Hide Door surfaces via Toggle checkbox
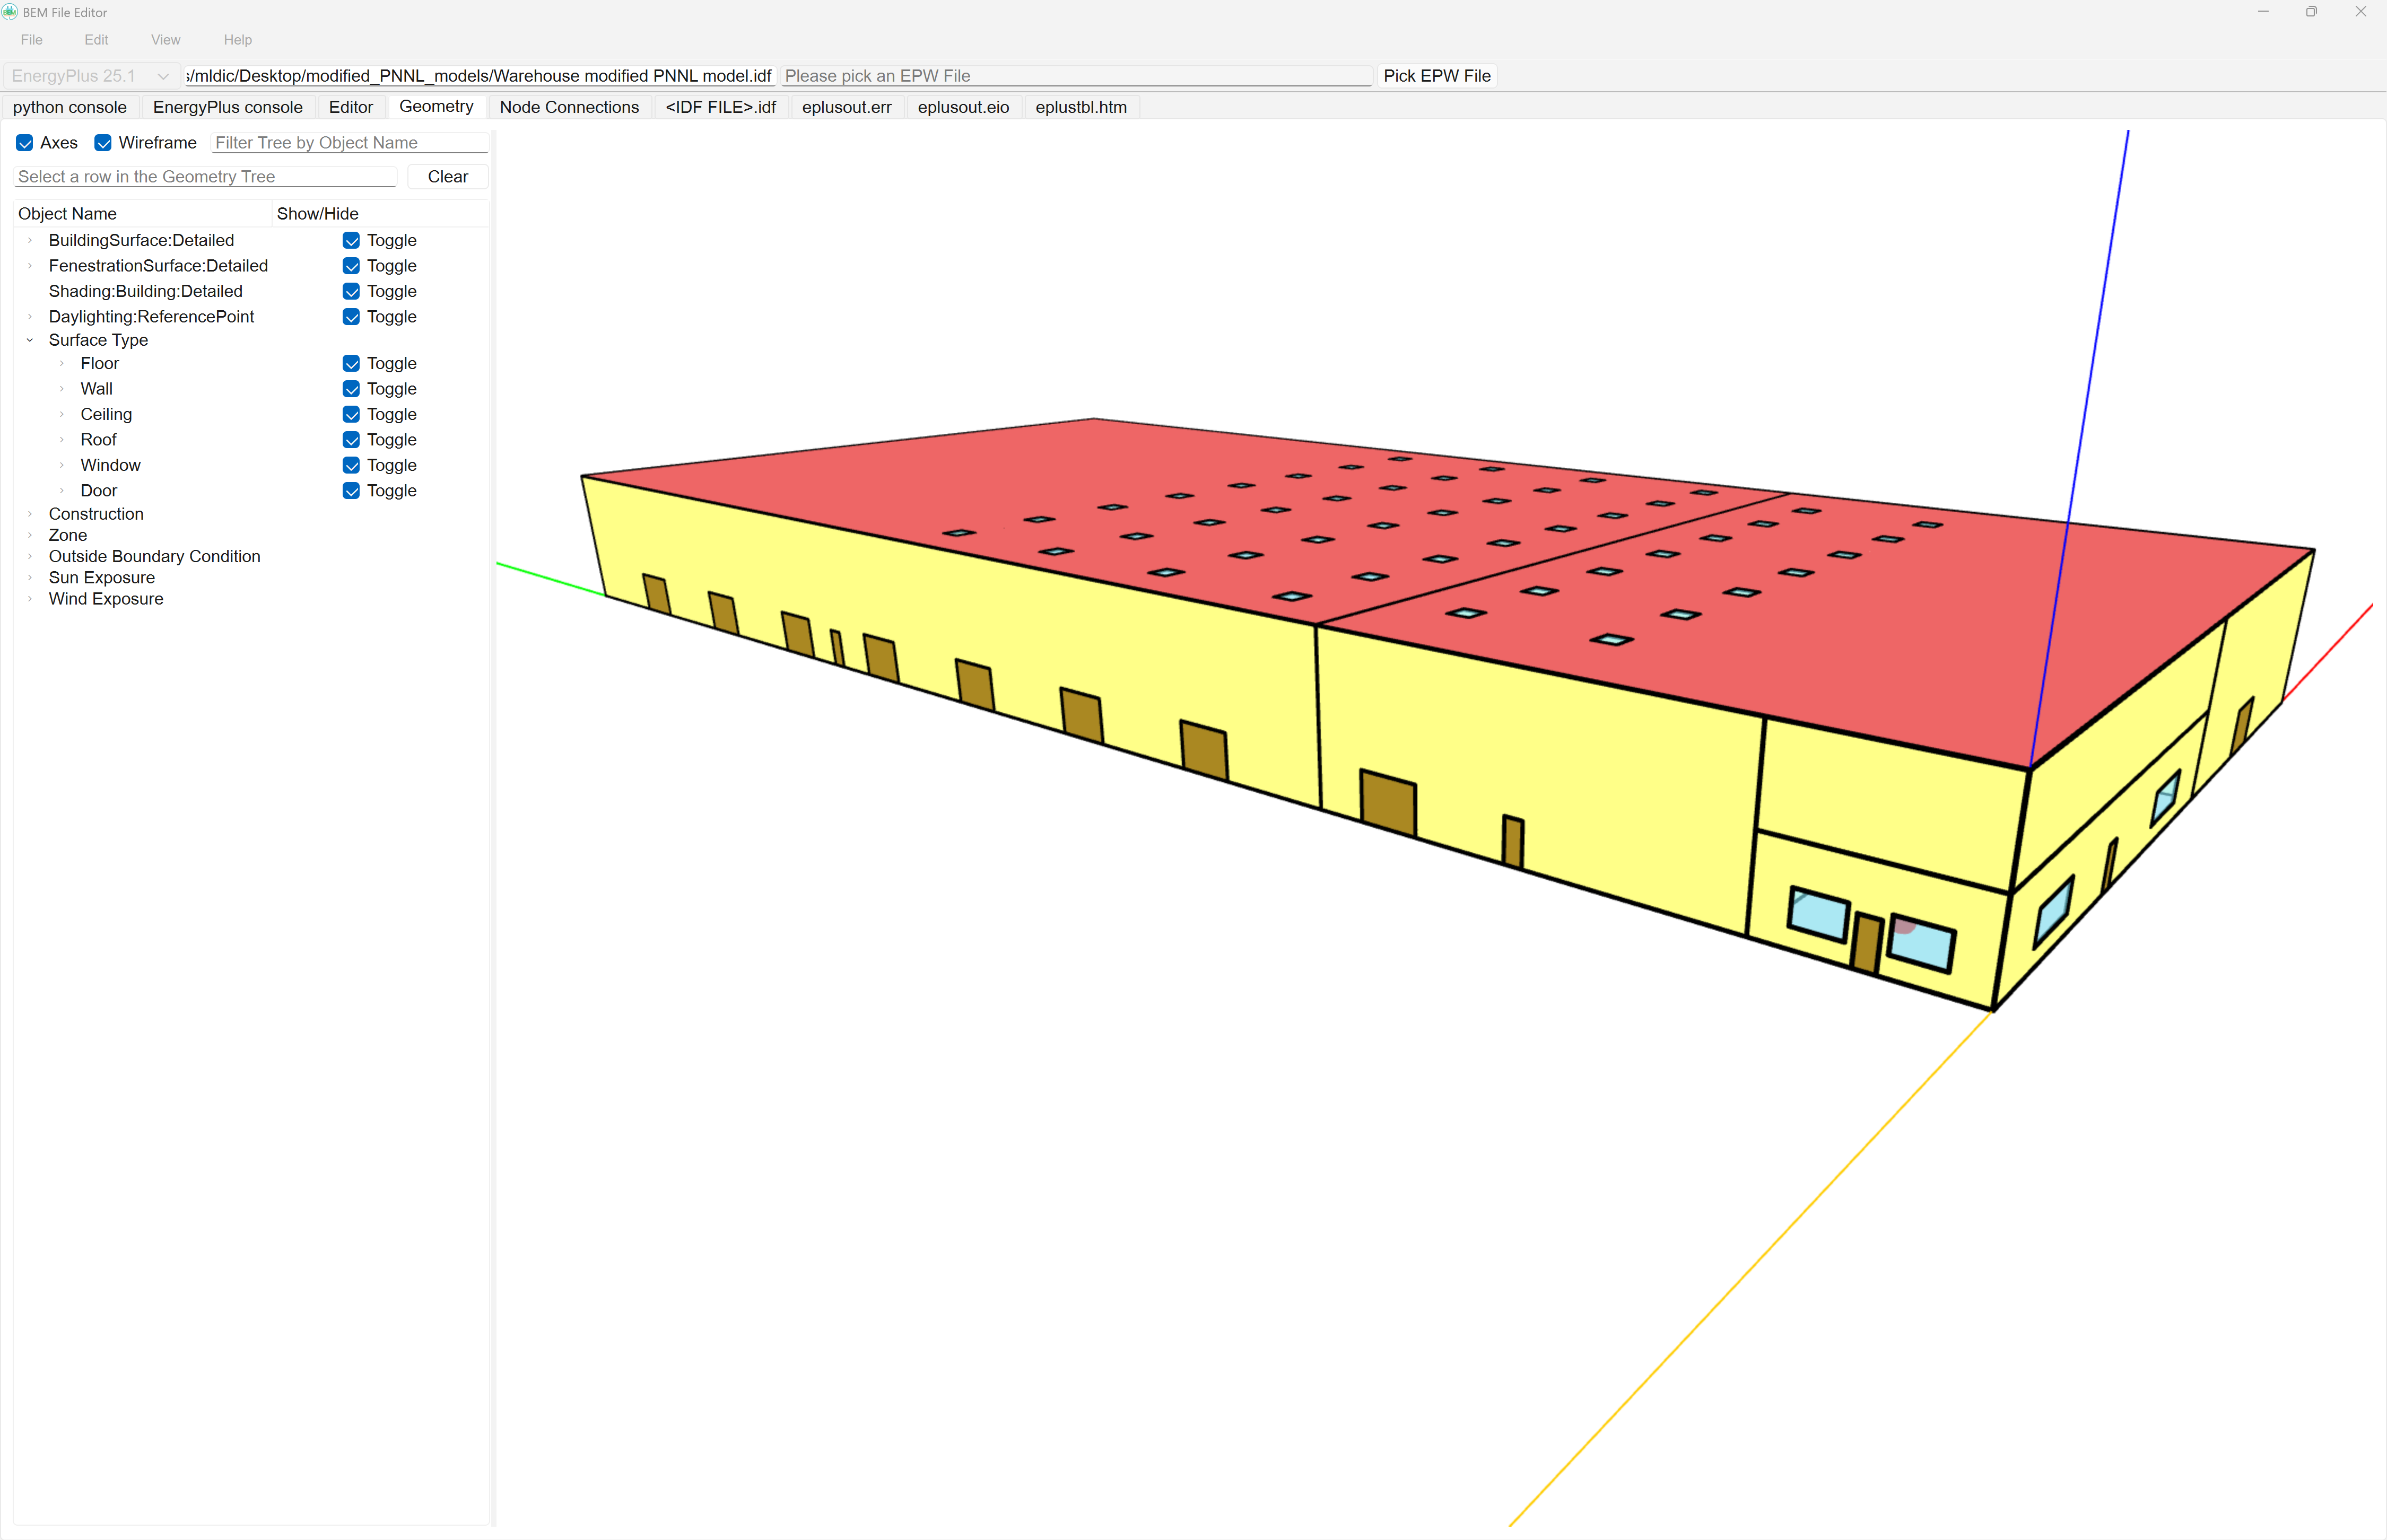The height and width of the screenshot is (1540, 2387). [x=351, y=491]
